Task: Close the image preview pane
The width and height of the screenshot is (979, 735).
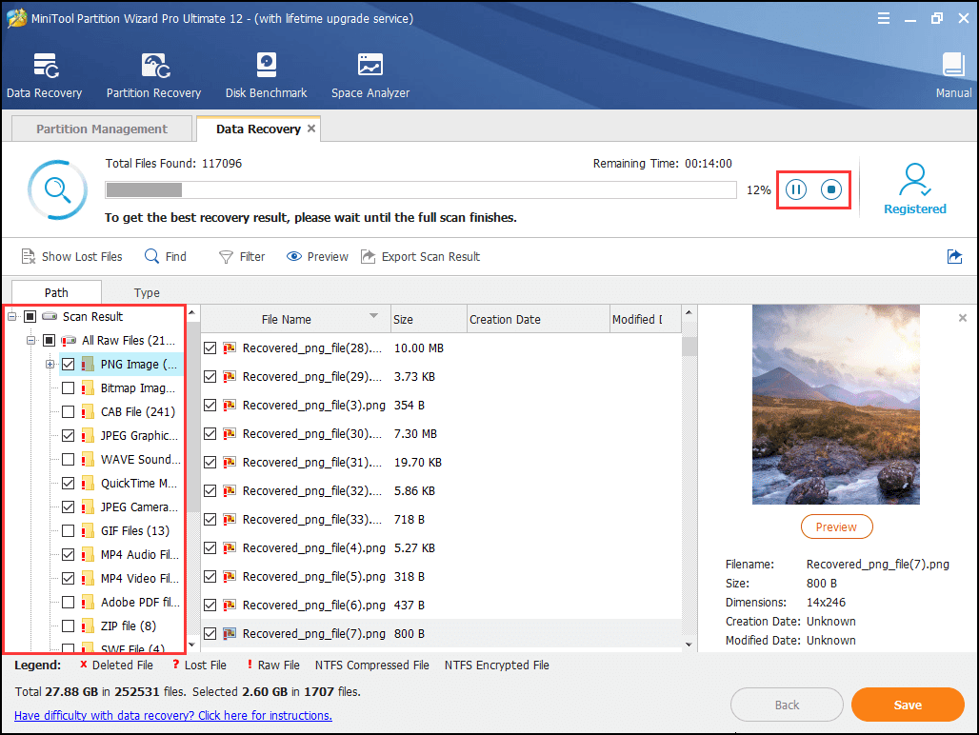Action: 963,318
